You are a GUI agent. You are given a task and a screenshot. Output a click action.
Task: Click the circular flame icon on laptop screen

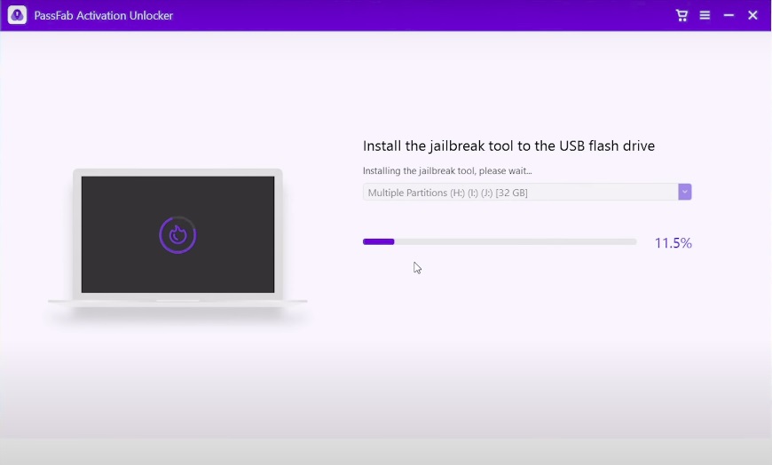[x=177, y=235]
